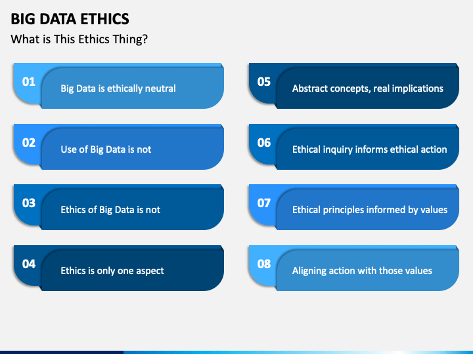Select 'Ethical principles informed by values' box
The image size is (473, 354).
pos(368,210)
